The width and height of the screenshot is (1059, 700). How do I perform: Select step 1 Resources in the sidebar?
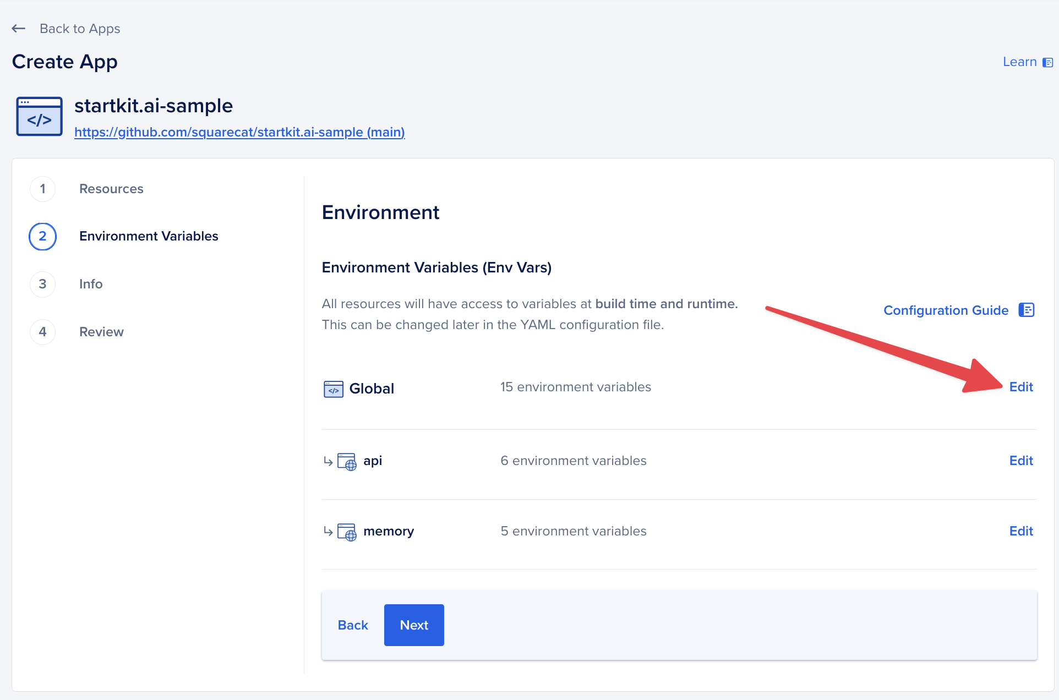tap(111, 189)
